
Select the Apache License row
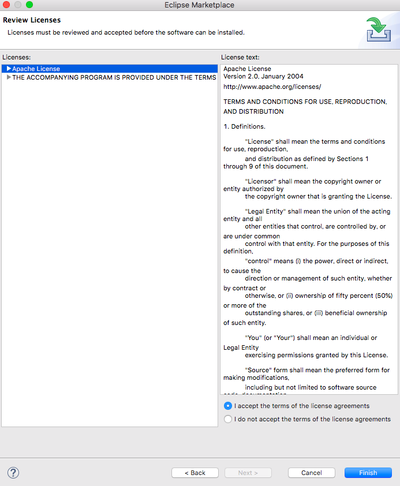pyautogui.click(x=110, y=69)
